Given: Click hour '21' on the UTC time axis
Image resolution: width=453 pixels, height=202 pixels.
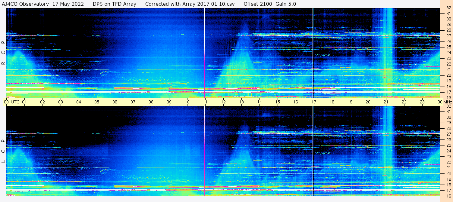Looking at the screenshot, I should tap(386, 102).
